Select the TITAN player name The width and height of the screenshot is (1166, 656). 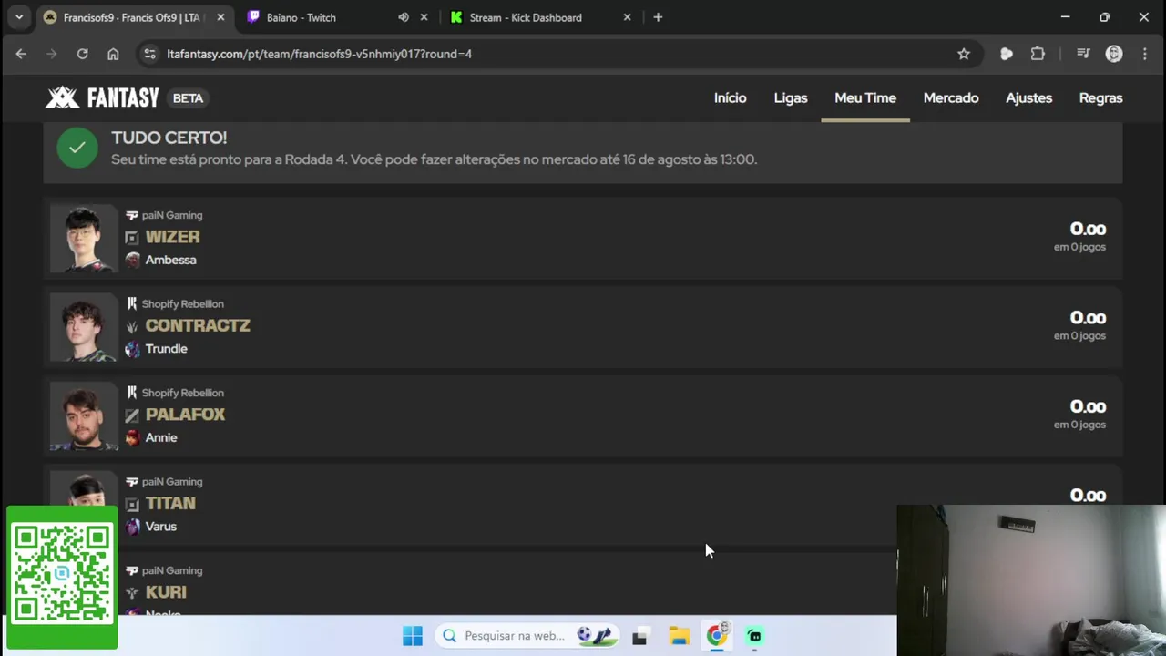170,503
